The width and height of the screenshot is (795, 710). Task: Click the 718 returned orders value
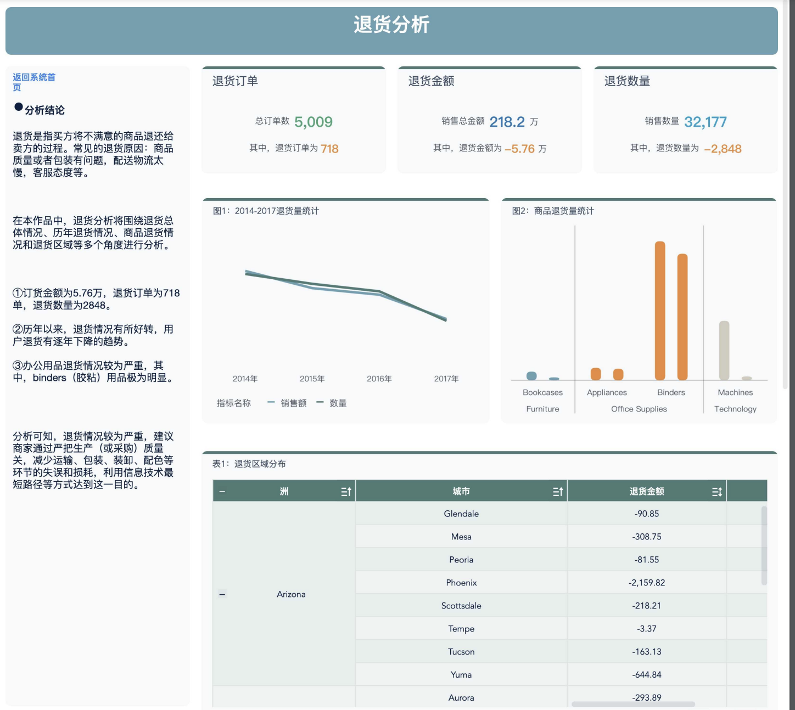click(329, 149)
